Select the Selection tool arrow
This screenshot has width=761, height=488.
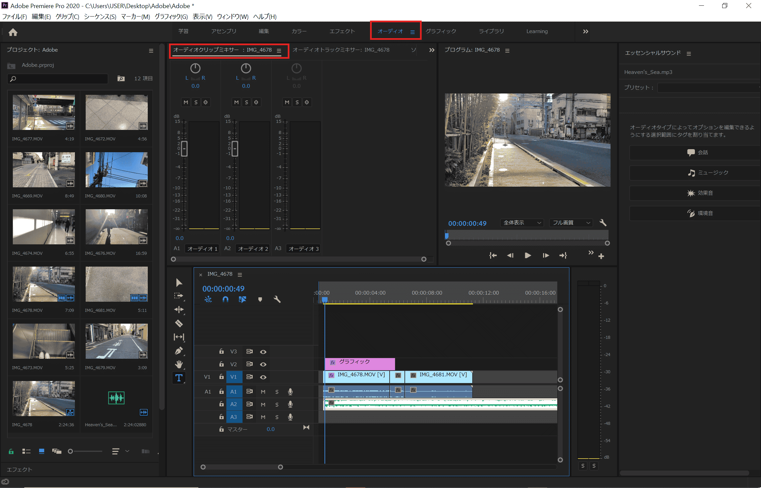point(179,282)
